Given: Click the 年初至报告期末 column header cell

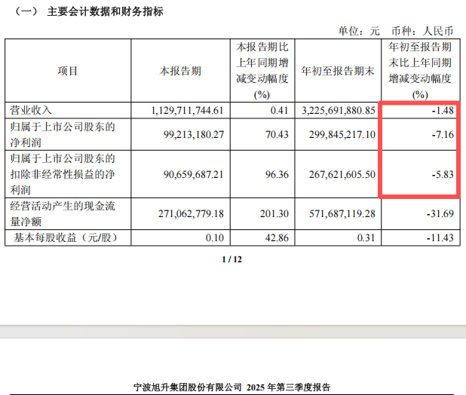Looking at the screenshot, I should [338, 71].
